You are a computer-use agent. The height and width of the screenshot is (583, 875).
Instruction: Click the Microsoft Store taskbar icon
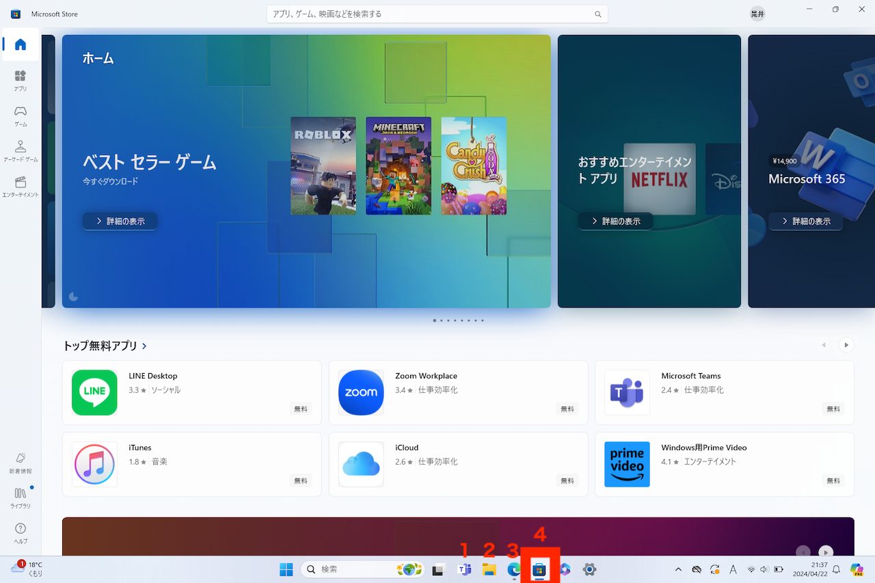click(539, 569)
